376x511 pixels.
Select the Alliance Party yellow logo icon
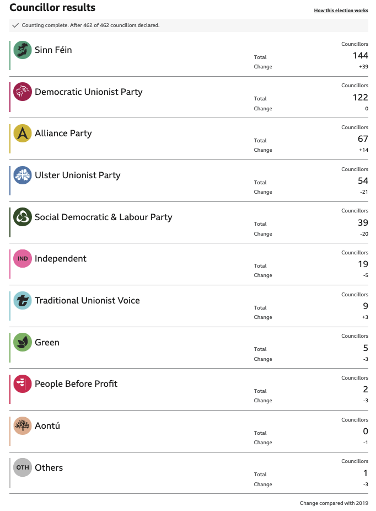23,134
